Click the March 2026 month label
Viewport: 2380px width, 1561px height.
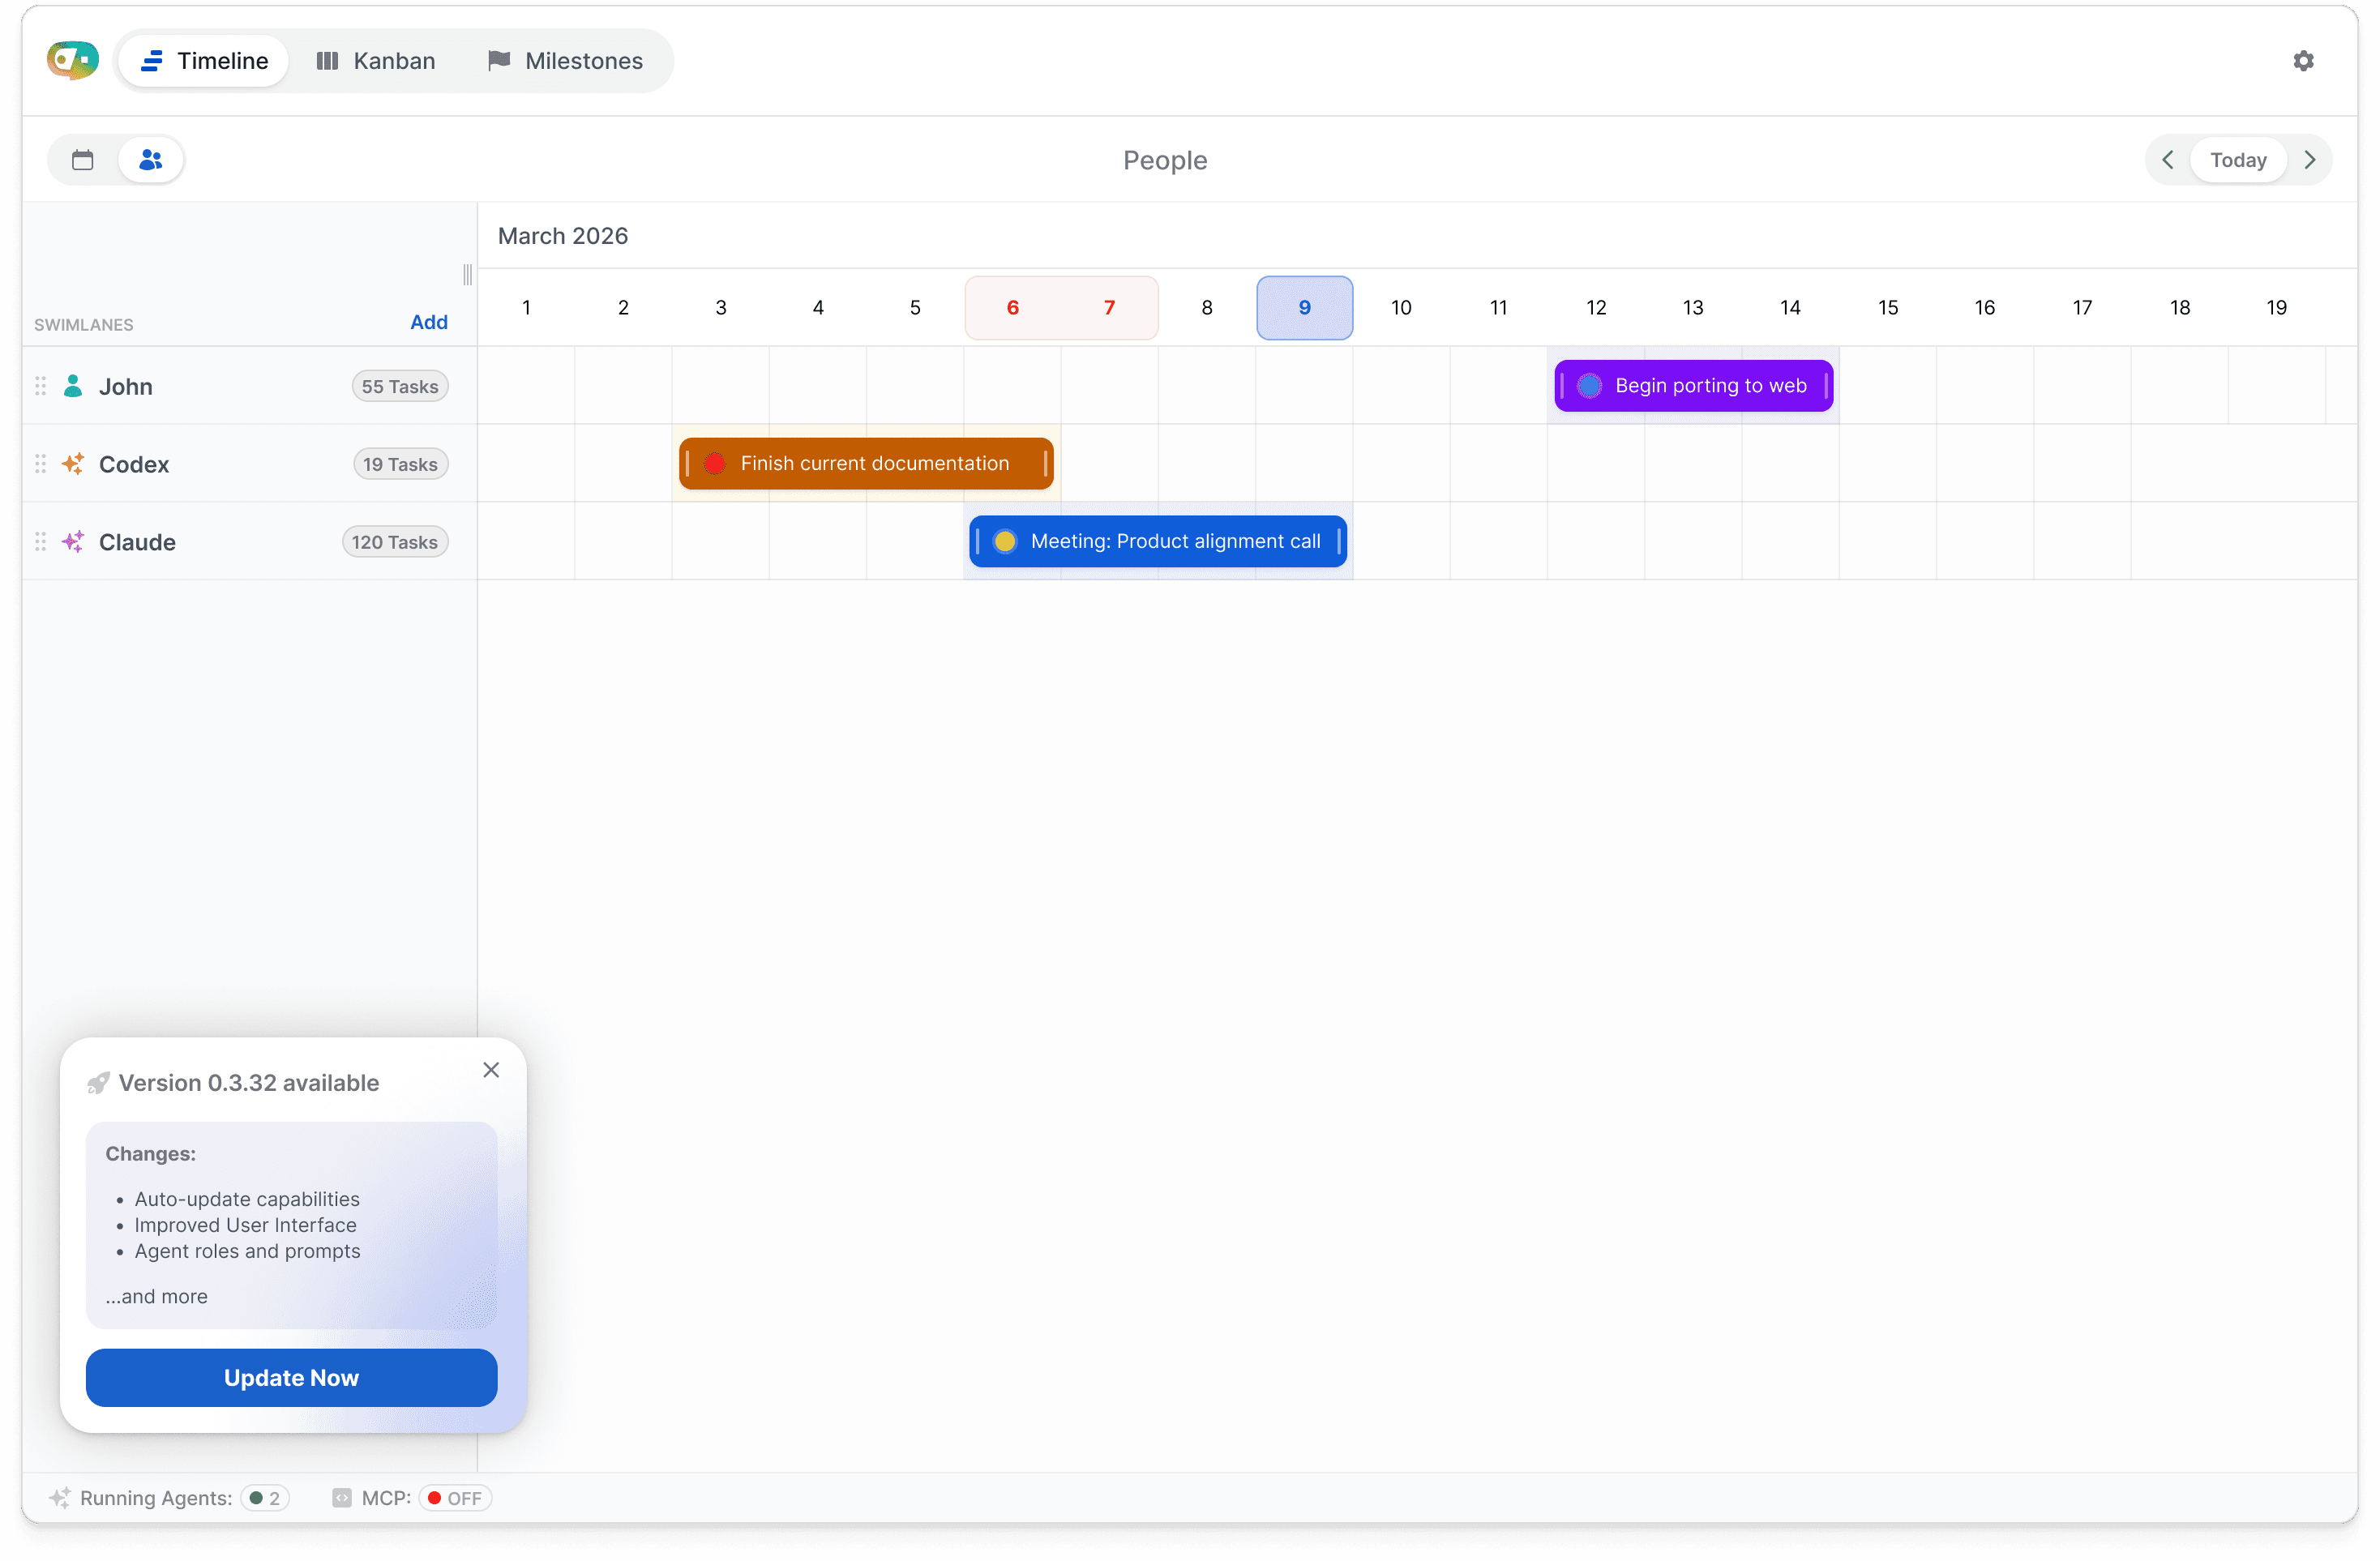(x=563, y=236)
